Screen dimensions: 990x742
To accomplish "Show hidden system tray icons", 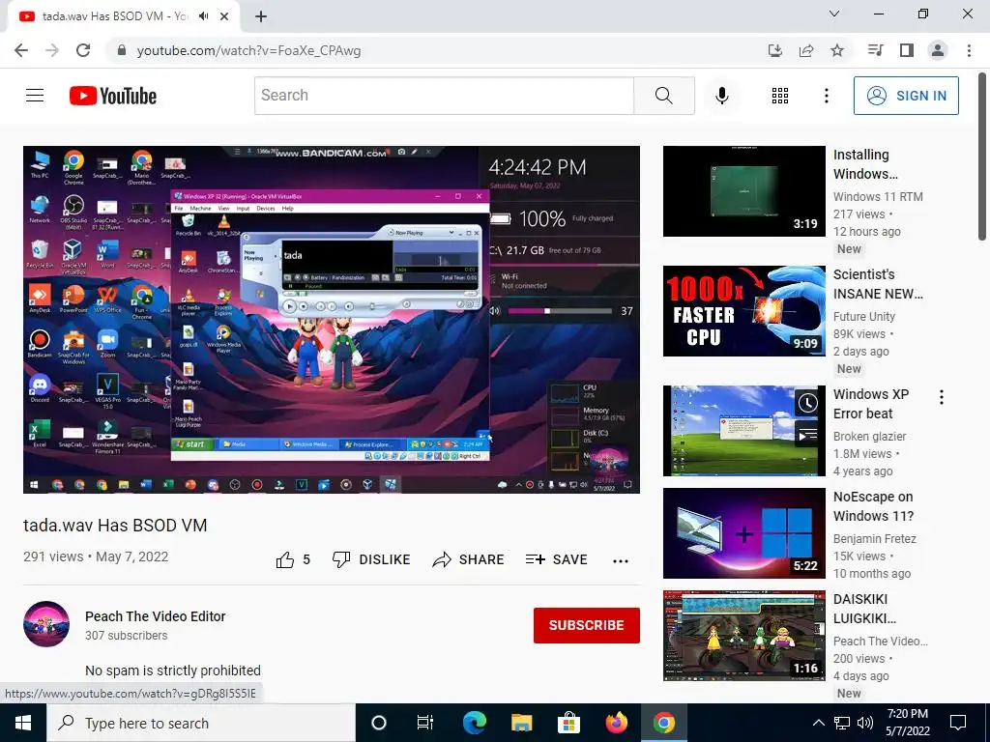I will pos(818,723).
